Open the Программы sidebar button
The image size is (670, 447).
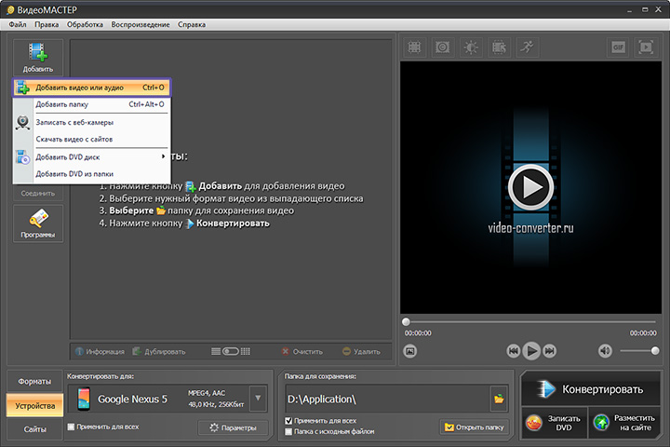coord(38,223)
